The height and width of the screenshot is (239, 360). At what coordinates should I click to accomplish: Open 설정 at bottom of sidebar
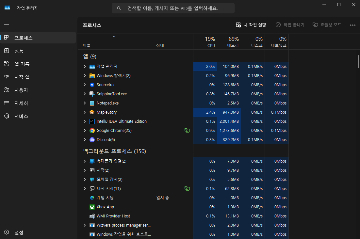(x=38, y=232)
